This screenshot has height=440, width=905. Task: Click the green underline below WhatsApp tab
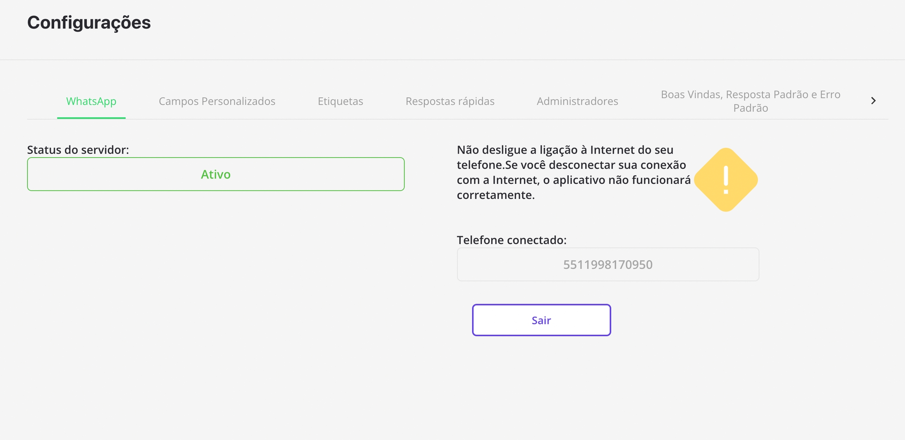click(91, 118)
